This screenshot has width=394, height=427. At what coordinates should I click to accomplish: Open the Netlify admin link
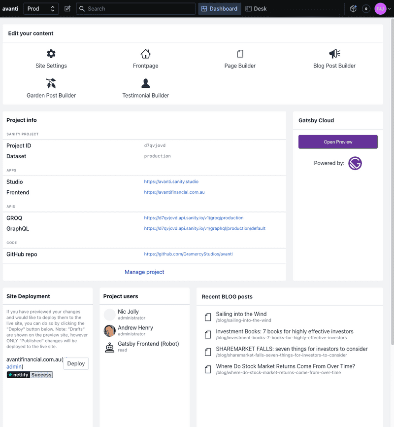pyautogui.click(x=14, y=366)
